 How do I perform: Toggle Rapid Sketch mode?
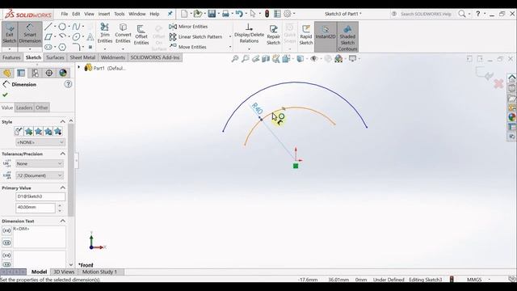coord(306,35)
